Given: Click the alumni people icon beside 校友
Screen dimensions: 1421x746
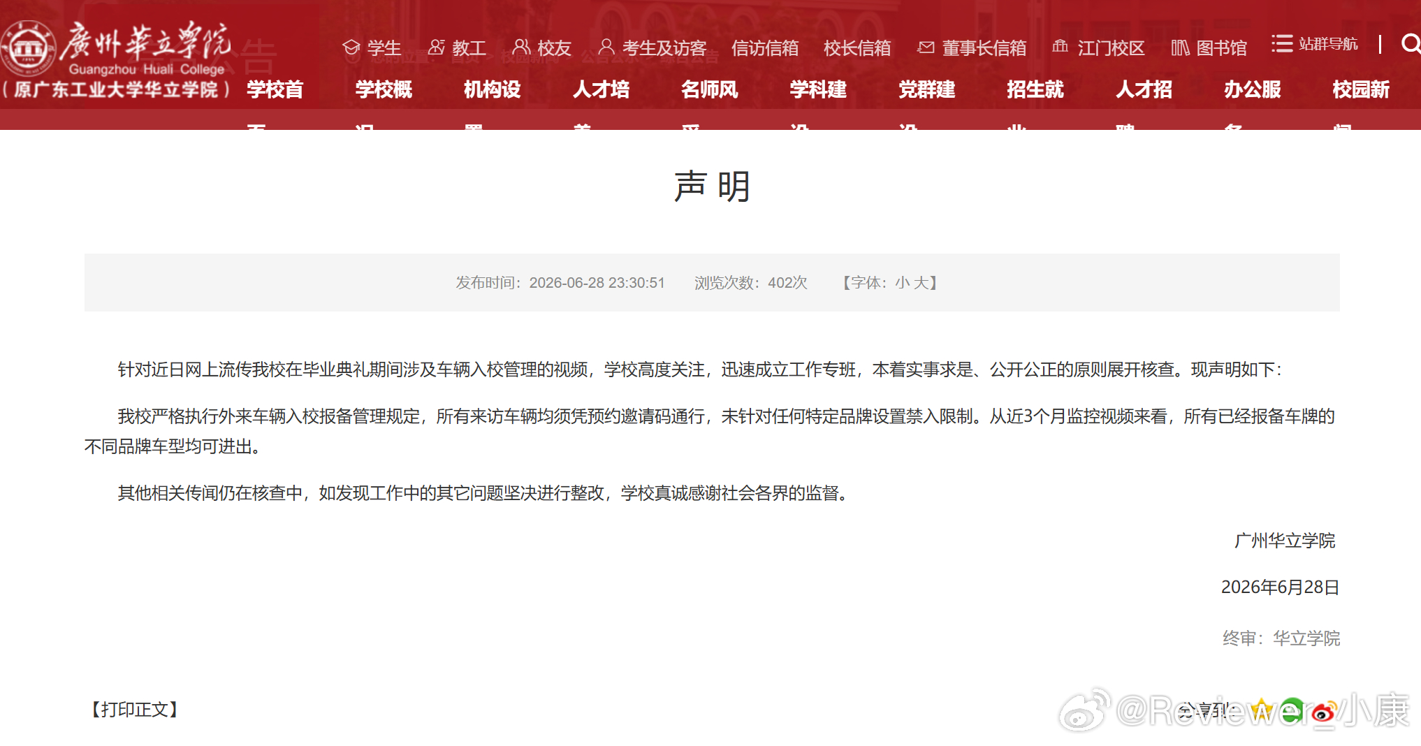Looking at the screenshot, I should (521, 47).
